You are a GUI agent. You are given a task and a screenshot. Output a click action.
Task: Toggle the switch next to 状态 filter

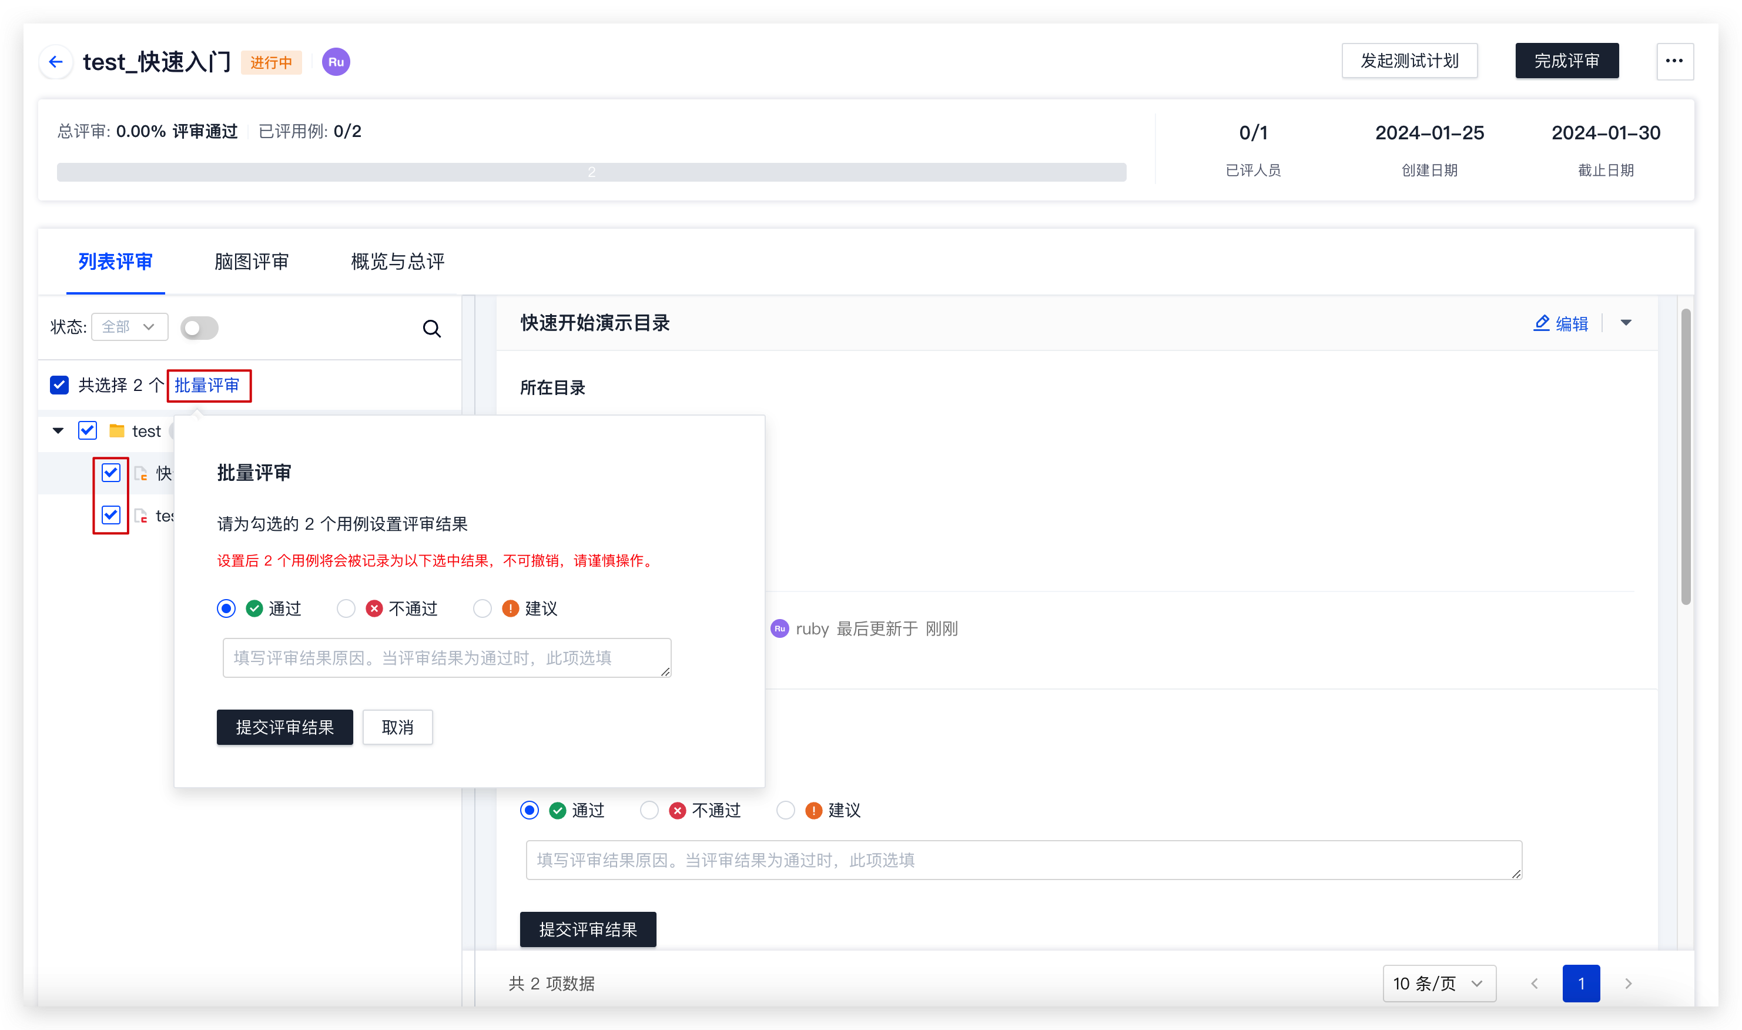pyautogui.click(x=199, y=327)
